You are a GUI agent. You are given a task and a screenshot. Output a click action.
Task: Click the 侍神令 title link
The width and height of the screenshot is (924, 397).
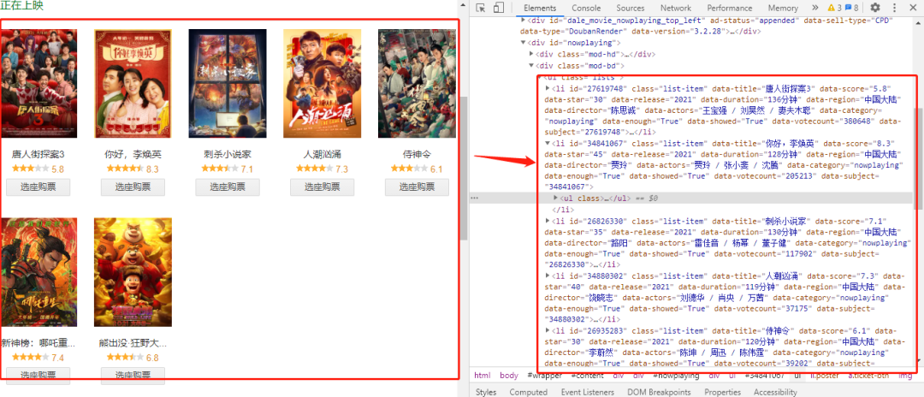(417, 154)
